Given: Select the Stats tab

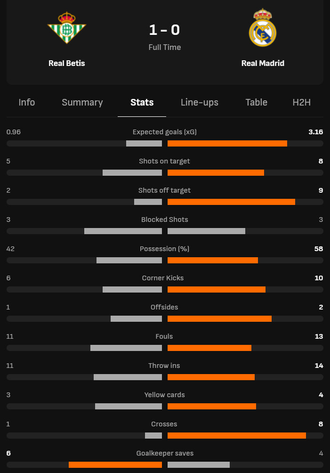Looking at the screenshot, I should tap(142, 102).
